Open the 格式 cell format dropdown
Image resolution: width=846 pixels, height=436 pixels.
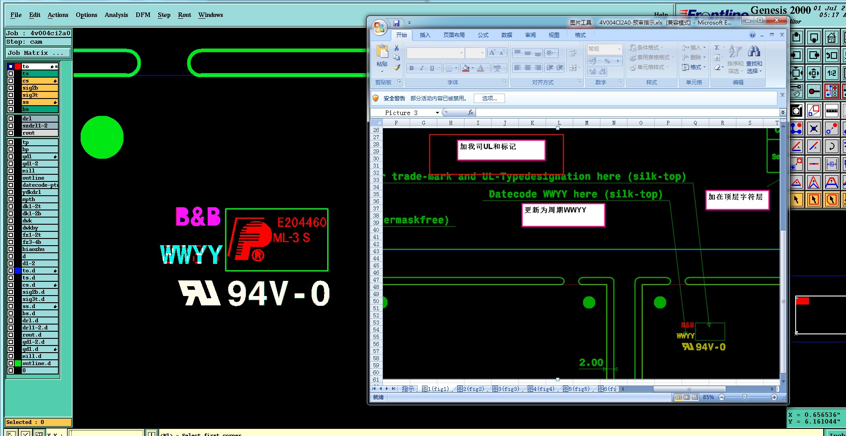[x=694, y=67]
